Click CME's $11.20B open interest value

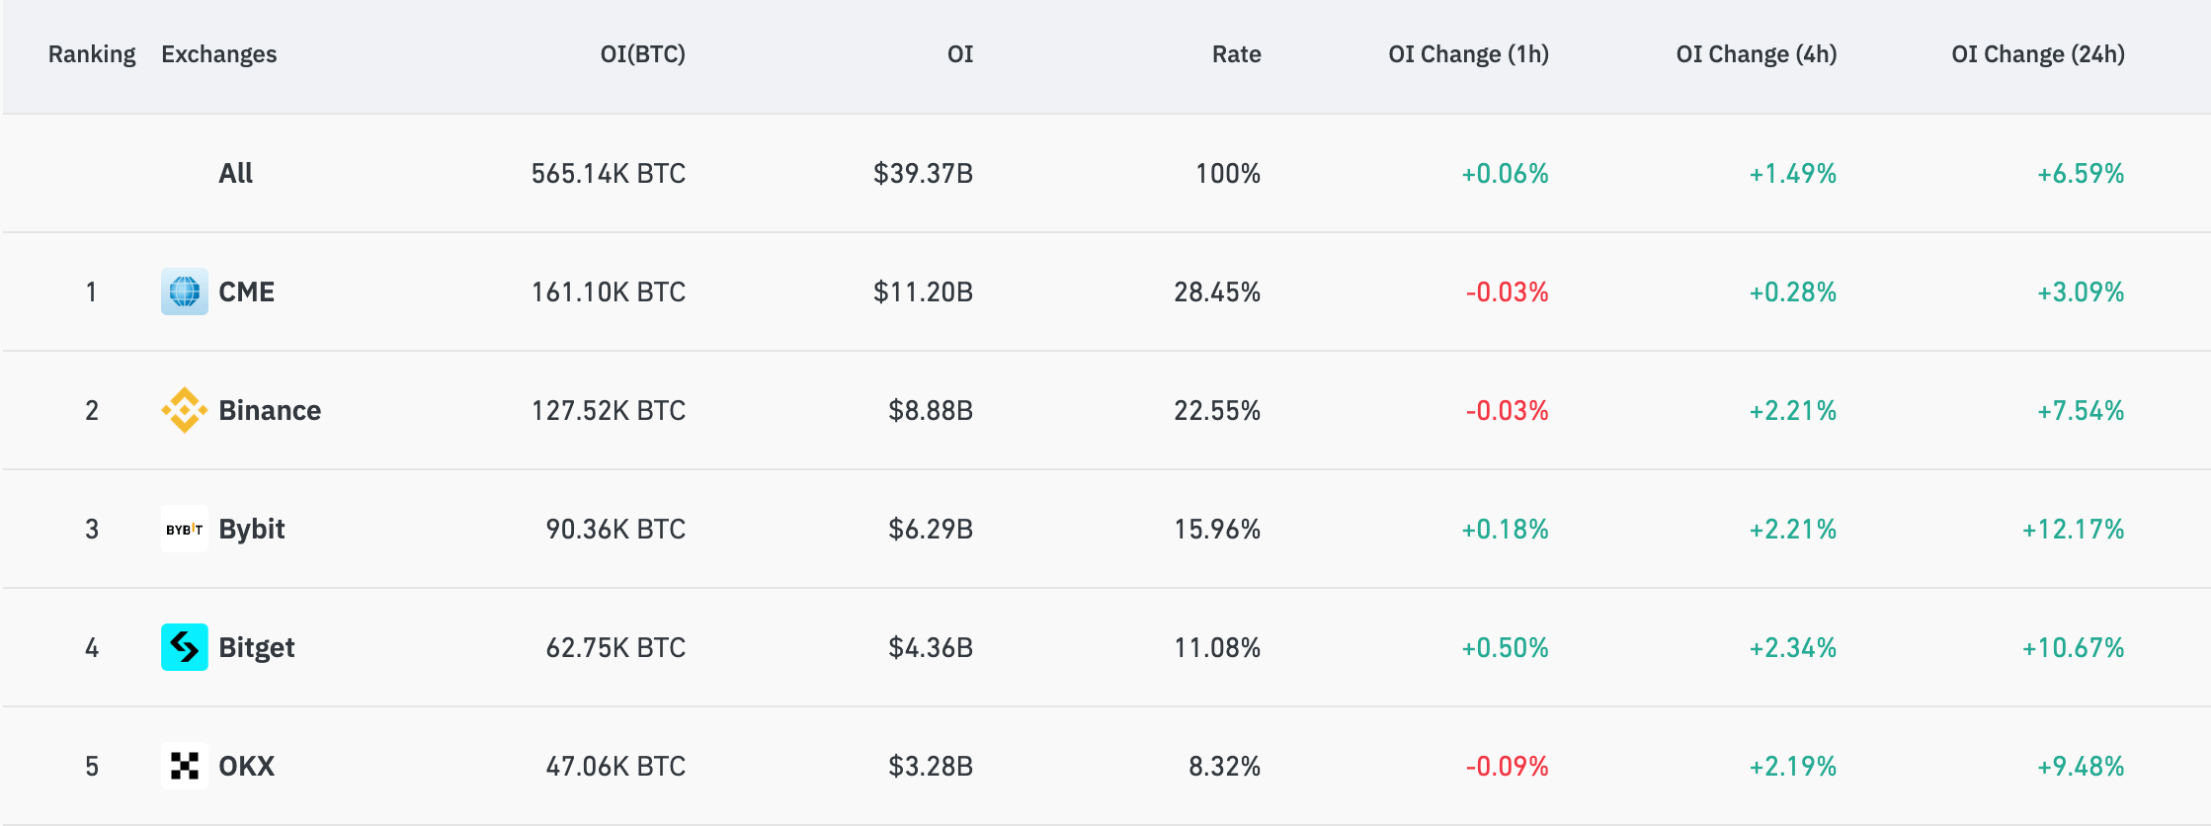(x=923, y=291)
